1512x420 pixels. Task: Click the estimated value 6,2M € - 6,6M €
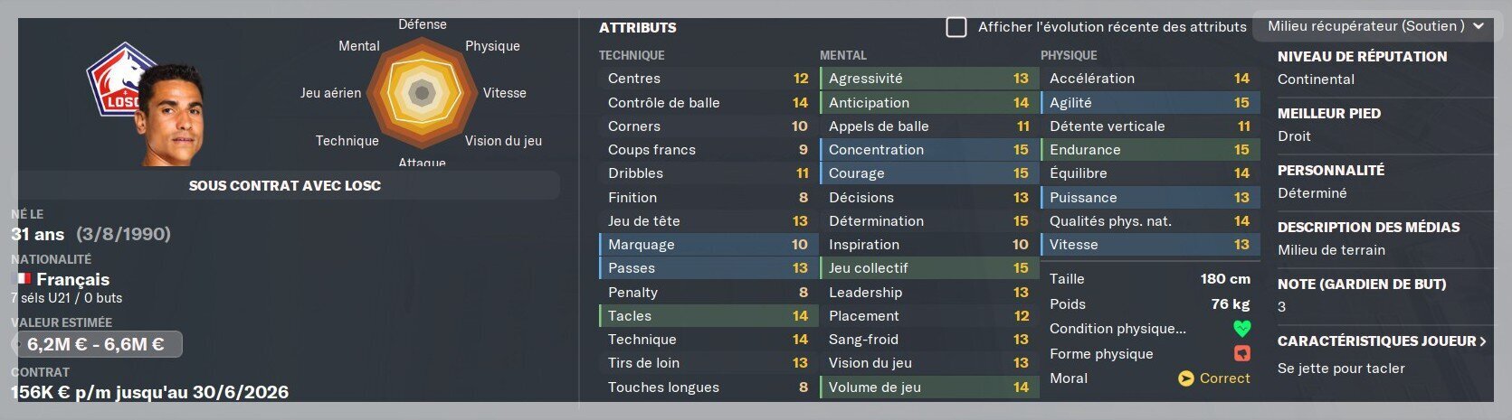(x=96, y=344)
